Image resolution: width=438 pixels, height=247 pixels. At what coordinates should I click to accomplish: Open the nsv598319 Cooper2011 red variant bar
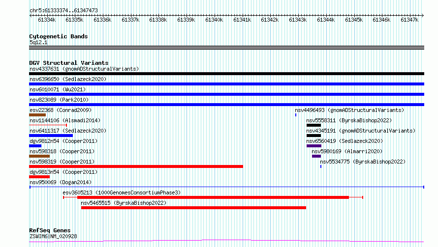click(136, 166)
